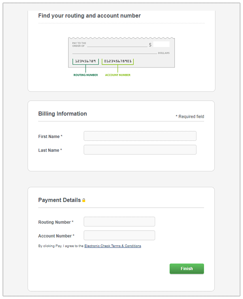Click the "Last Name *" label

(x=50, y=150)
